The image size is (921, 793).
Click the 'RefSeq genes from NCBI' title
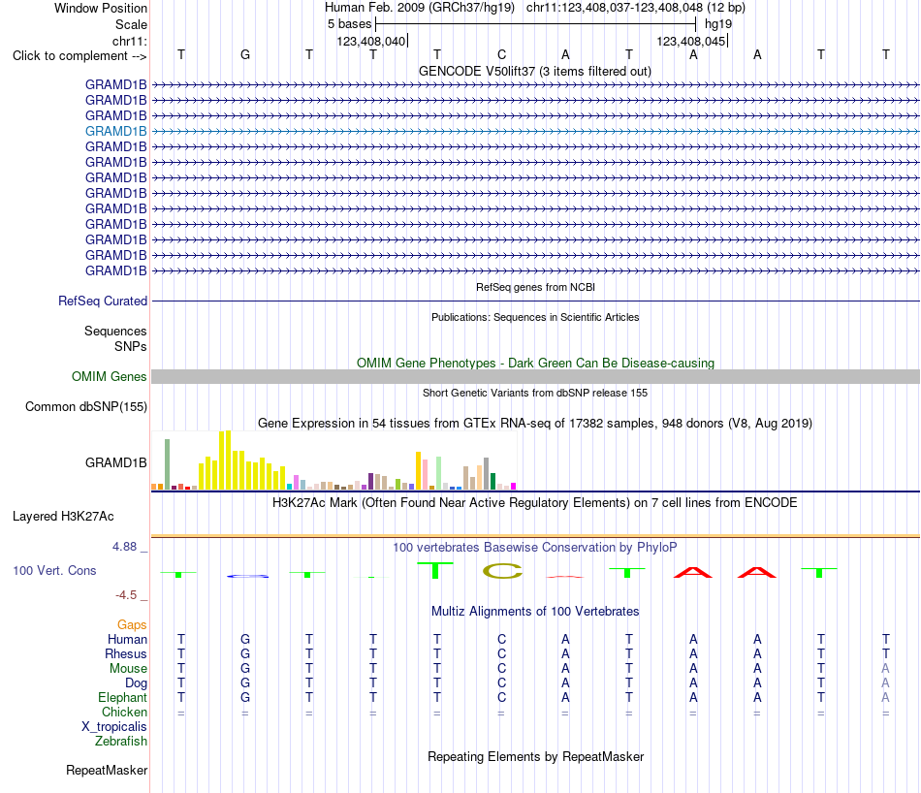coord(535,287)
